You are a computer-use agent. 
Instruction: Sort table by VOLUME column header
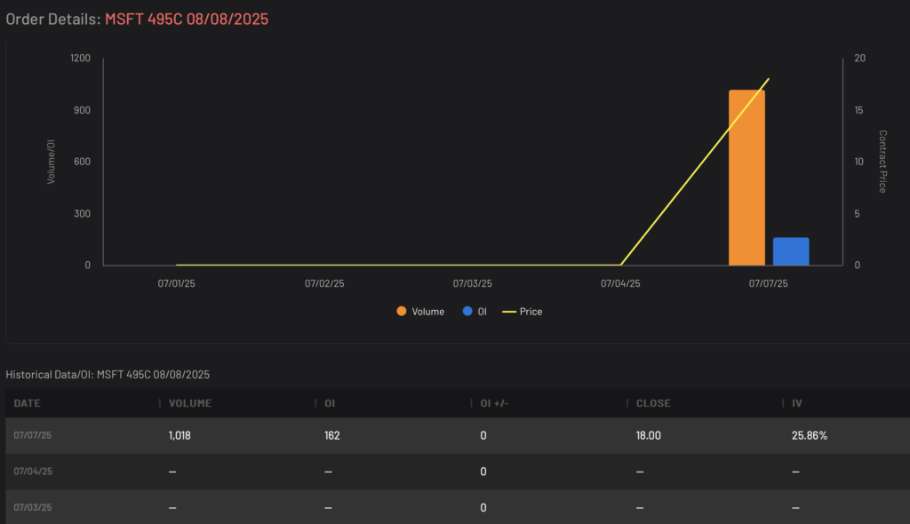pyautogui.click(x=190, y=403)
